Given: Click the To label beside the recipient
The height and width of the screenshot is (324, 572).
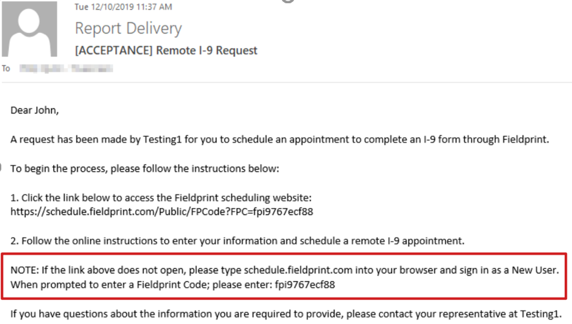Looking at the screenshot, I should [6, 68].
